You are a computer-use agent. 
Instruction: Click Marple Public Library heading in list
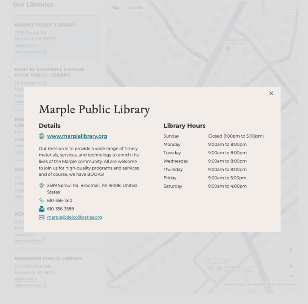[x=45, y=25]
